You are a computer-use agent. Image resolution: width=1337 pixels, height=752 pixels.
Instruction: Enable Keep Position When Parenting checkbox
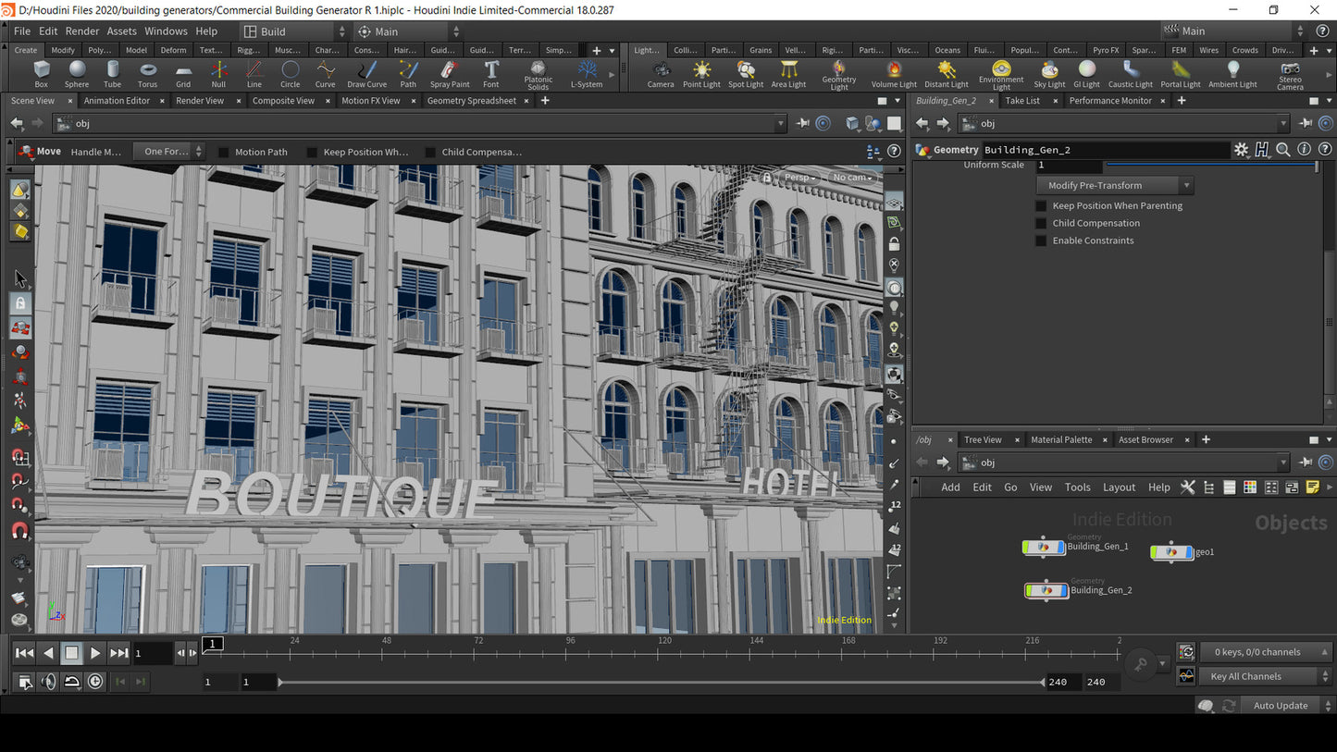coord(1041,206)
